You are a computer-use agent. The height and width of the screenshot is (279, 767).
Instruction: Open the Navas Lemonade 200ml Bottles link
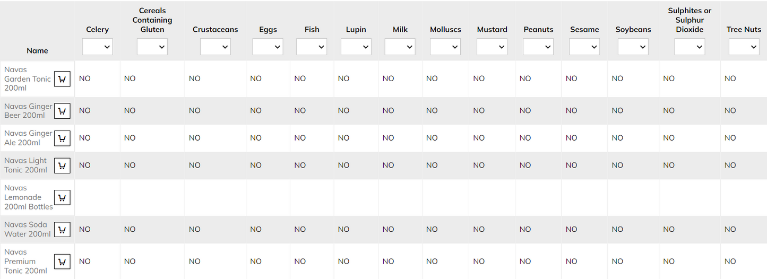pos(29,197)
